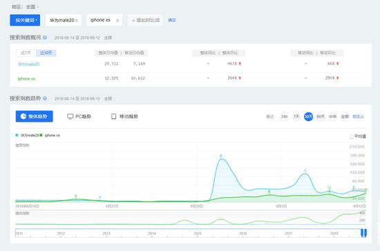Screen dimensions: 380x251
Task: Click the green B marker on the iphone xs line
Action: [x=269, y=192]
